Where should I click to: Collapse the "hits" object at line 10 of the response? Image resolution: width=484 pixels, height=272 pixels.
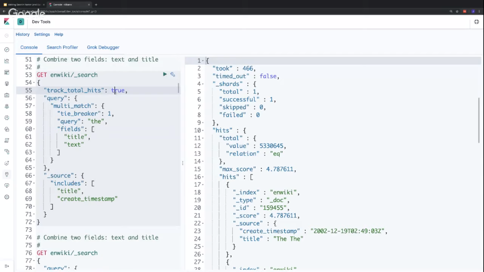[203, 131]
